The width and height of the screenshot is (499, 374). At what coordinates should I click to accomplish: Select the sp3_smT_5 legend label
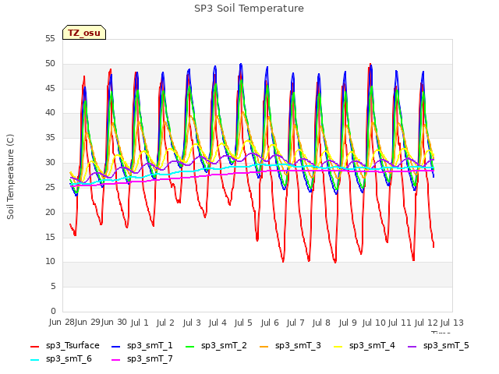tap(446, 346)
